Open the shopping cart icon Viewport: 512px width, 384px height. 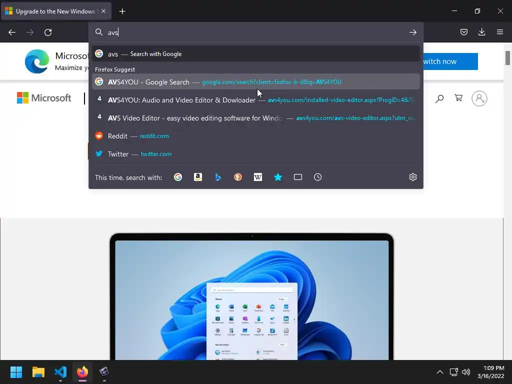pos(458,98)
